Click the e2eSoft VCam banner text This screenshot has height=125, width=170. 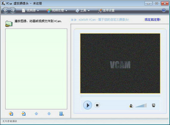[x=104, y=20]
